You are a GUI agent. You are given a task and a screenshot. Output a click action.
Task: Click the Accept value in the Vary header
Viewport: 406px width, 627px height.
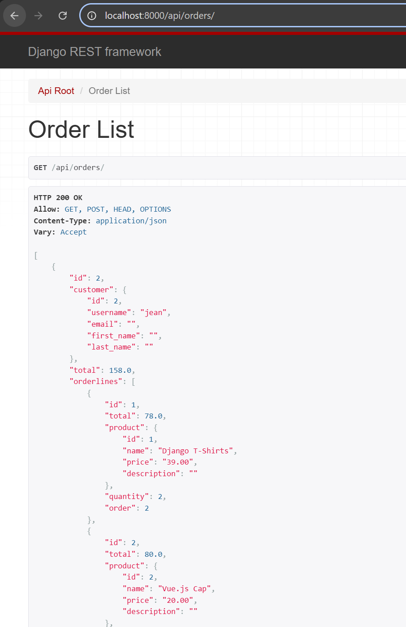(x=73, y=232)
